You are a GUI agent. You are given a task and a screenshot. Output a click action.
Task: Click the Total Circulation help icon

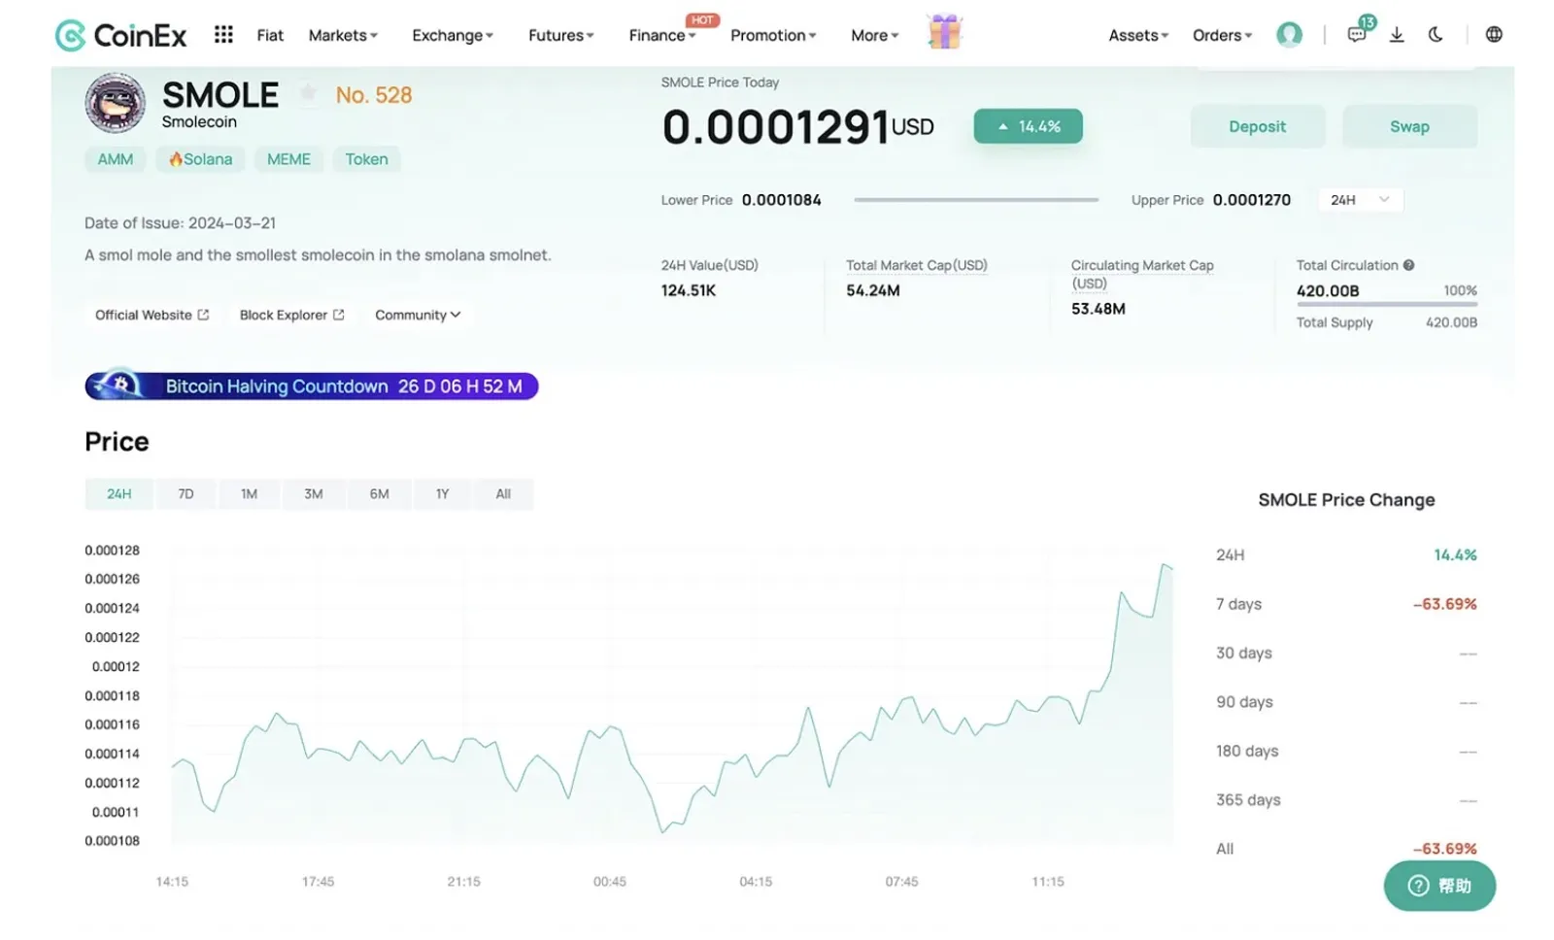pos(1408,265)
